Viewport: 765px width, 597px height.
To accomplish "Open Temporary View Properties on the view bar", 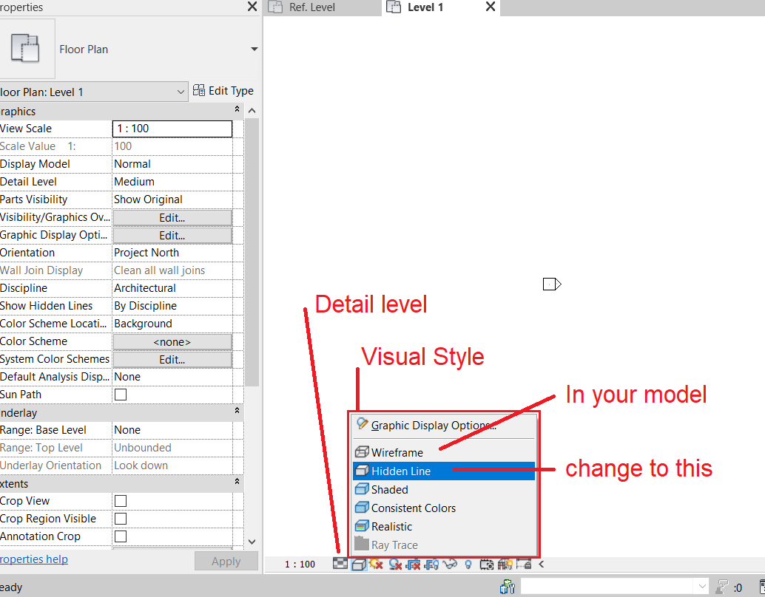I will pos(486,563).
